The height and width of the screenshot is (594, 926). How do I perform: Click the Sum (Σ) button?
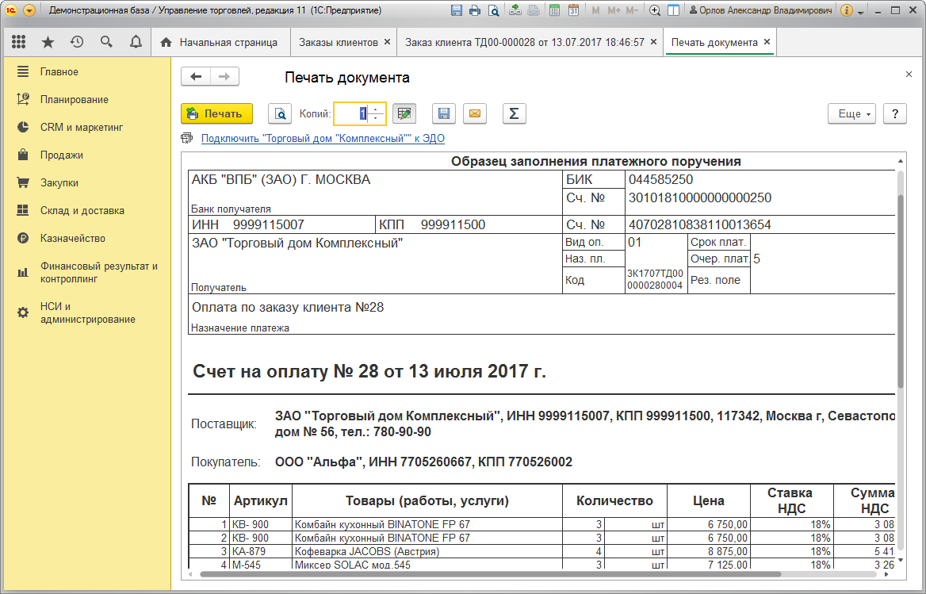pyautogui.click(x=514, y=113)
